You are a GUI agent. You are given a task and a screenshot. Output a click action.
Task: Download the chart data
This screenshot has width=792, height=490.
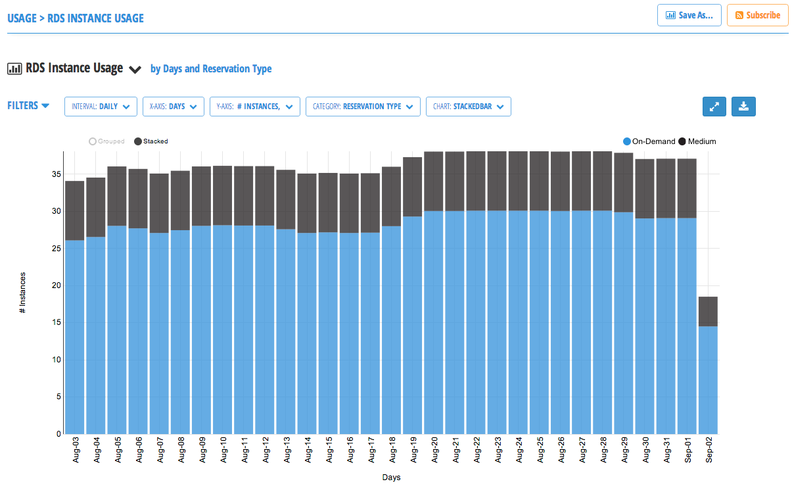[743, 107]
